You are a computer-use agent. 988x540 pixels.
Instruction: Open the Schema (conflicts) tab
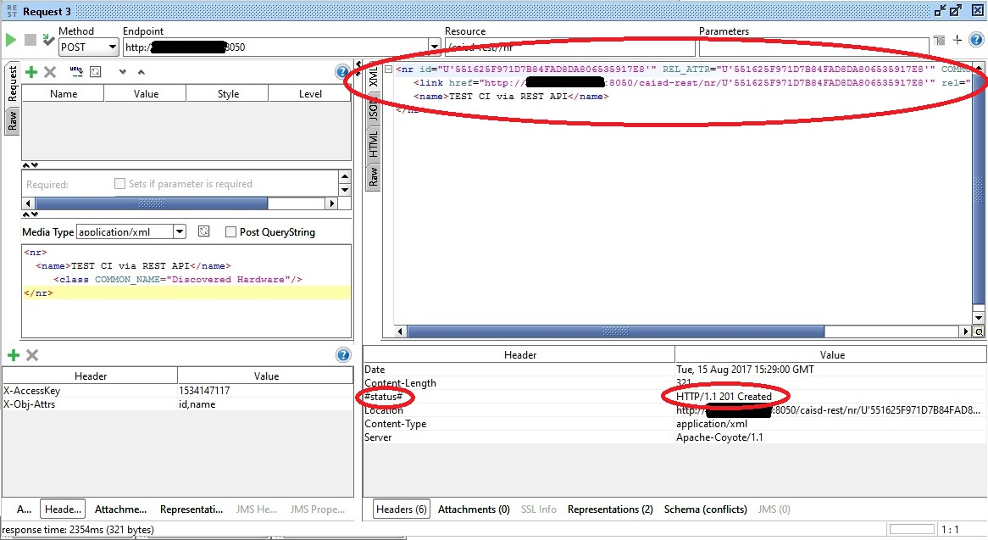point(705,509)
